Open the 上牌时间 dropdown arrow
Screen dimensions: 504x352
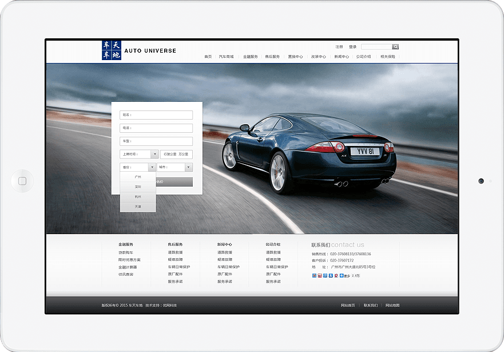pos(154,154)
